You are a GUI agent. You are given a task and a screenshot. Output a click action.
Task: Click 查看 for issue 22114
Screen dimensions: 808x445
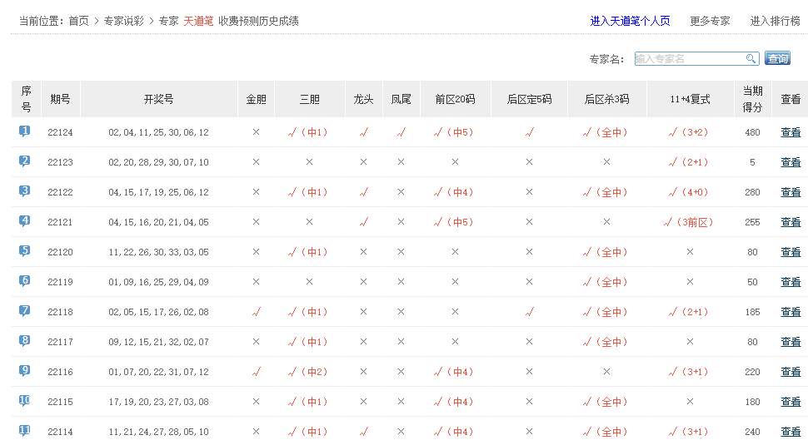pos(790,432)
